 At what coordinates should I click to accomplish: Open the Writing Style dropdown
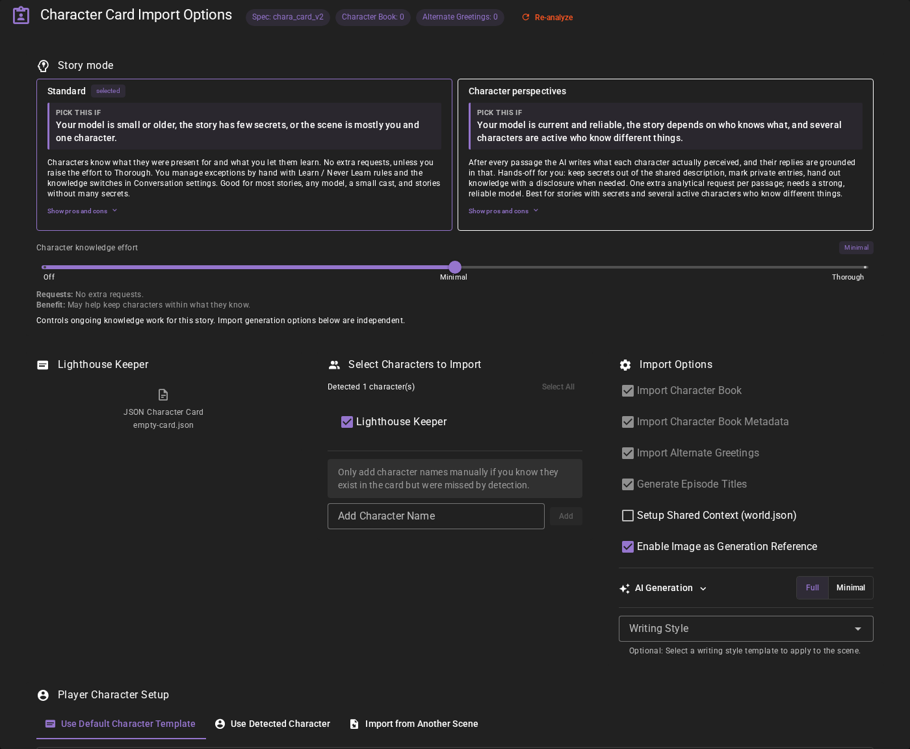(746, 629)
